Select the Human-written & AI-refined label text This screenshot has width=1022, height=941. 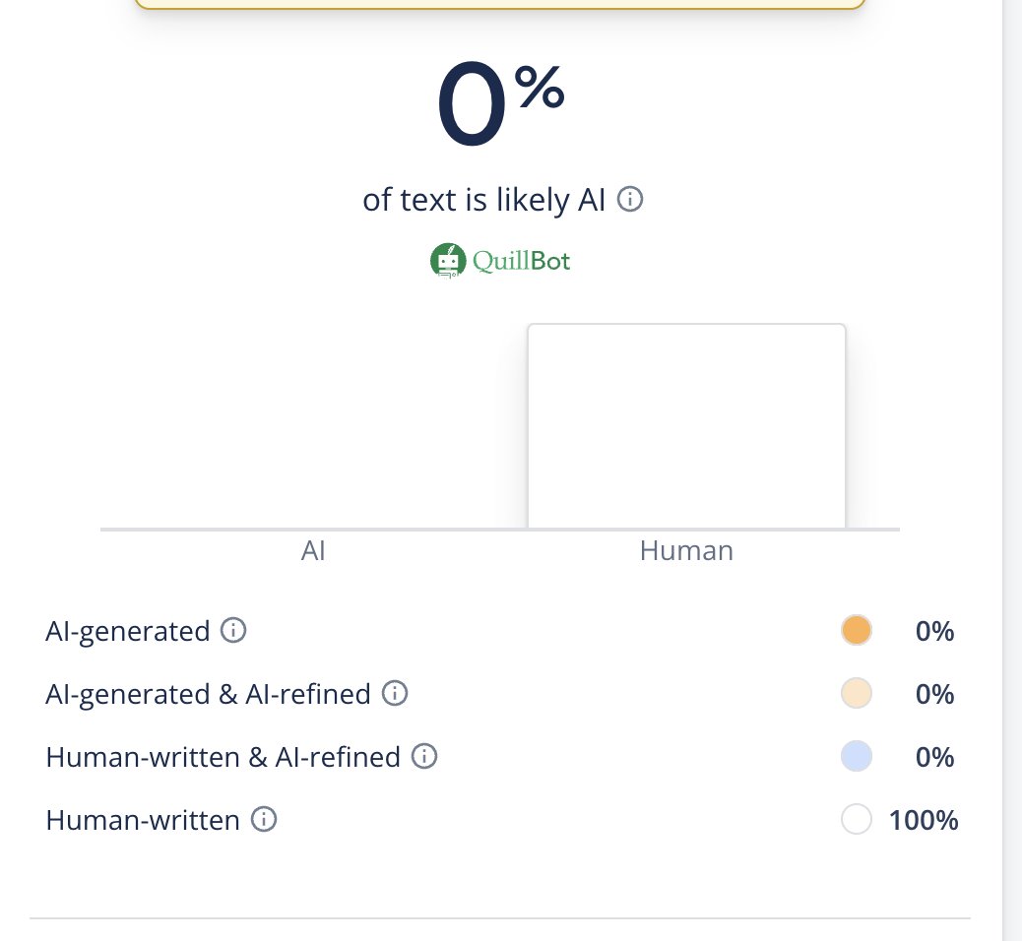pos(223,757)
